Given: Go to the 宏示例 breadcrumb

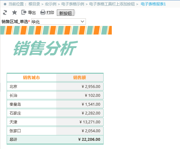Looking at the screenshot, I should tap(51, 4).
